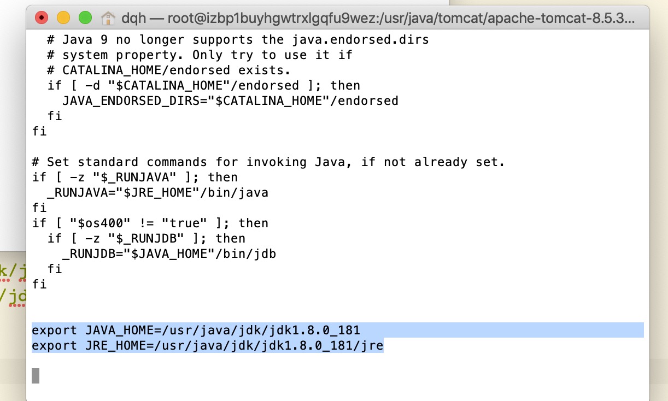Click the highlighted export JRE_HOME line
Viewport: 668px width, 401px height.
(208, 345)
